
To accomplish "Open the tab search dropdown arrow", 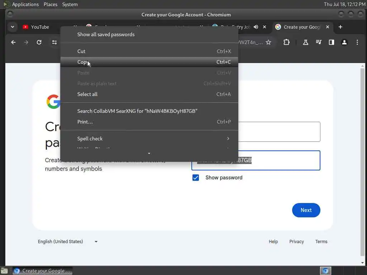I will tap(13, 27).
